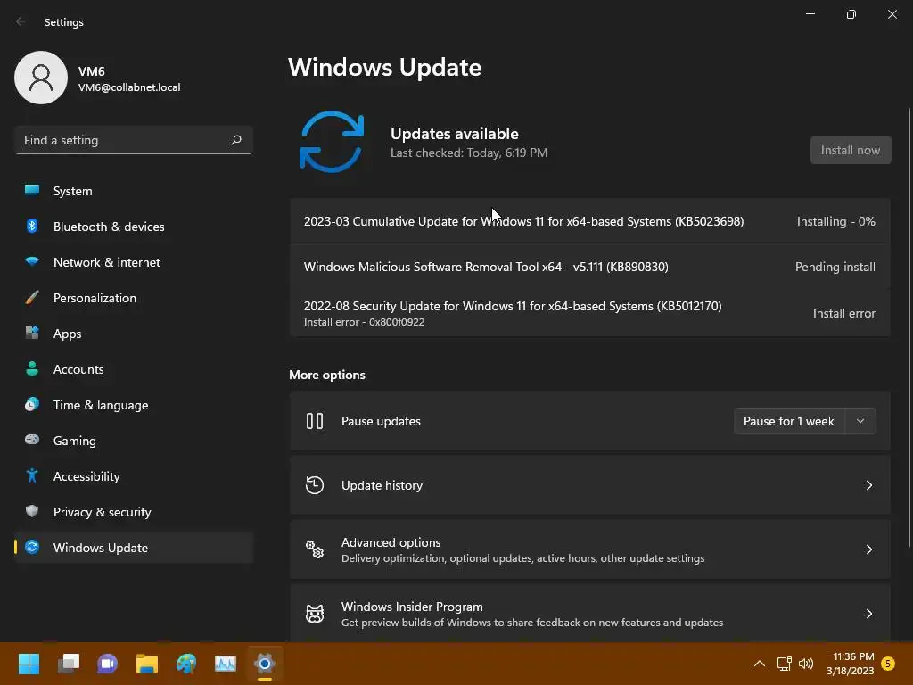Expand Windows Insider Program with chevron
This screenshot has height=685, width=913.
click(x=868, y=614)
